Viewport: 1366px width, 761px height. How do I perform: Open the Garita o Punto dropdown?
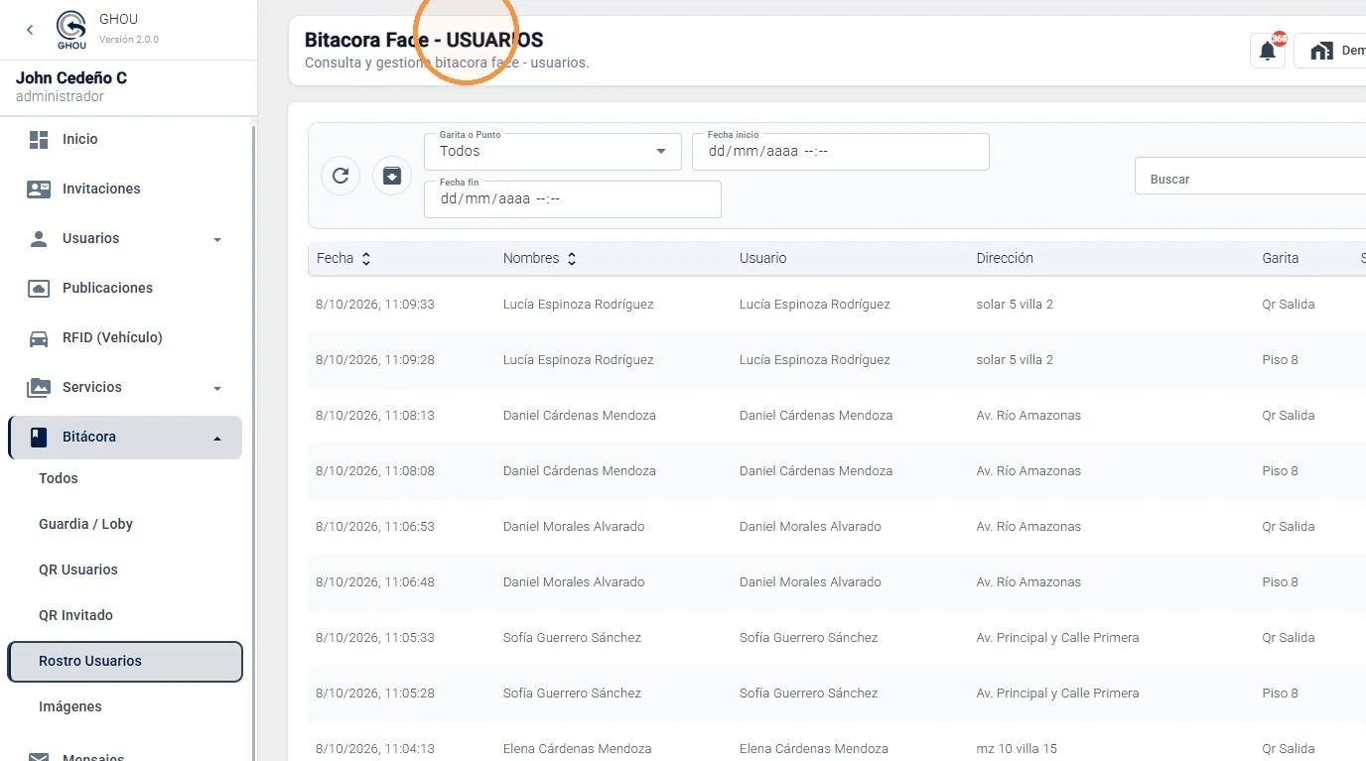coord(553,152)
